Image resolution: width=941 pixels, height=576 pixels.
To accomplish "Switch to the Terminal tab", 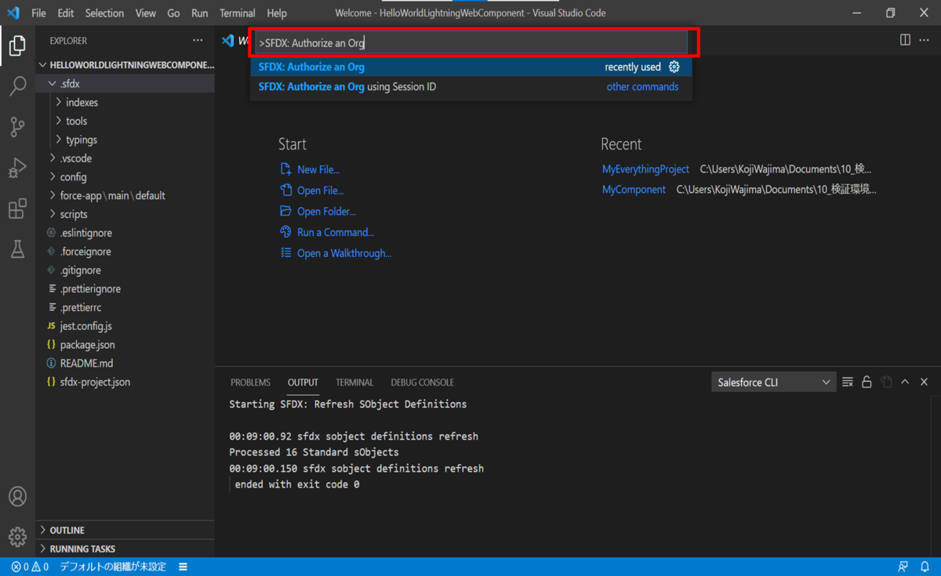I will click(x=354, y=382).
